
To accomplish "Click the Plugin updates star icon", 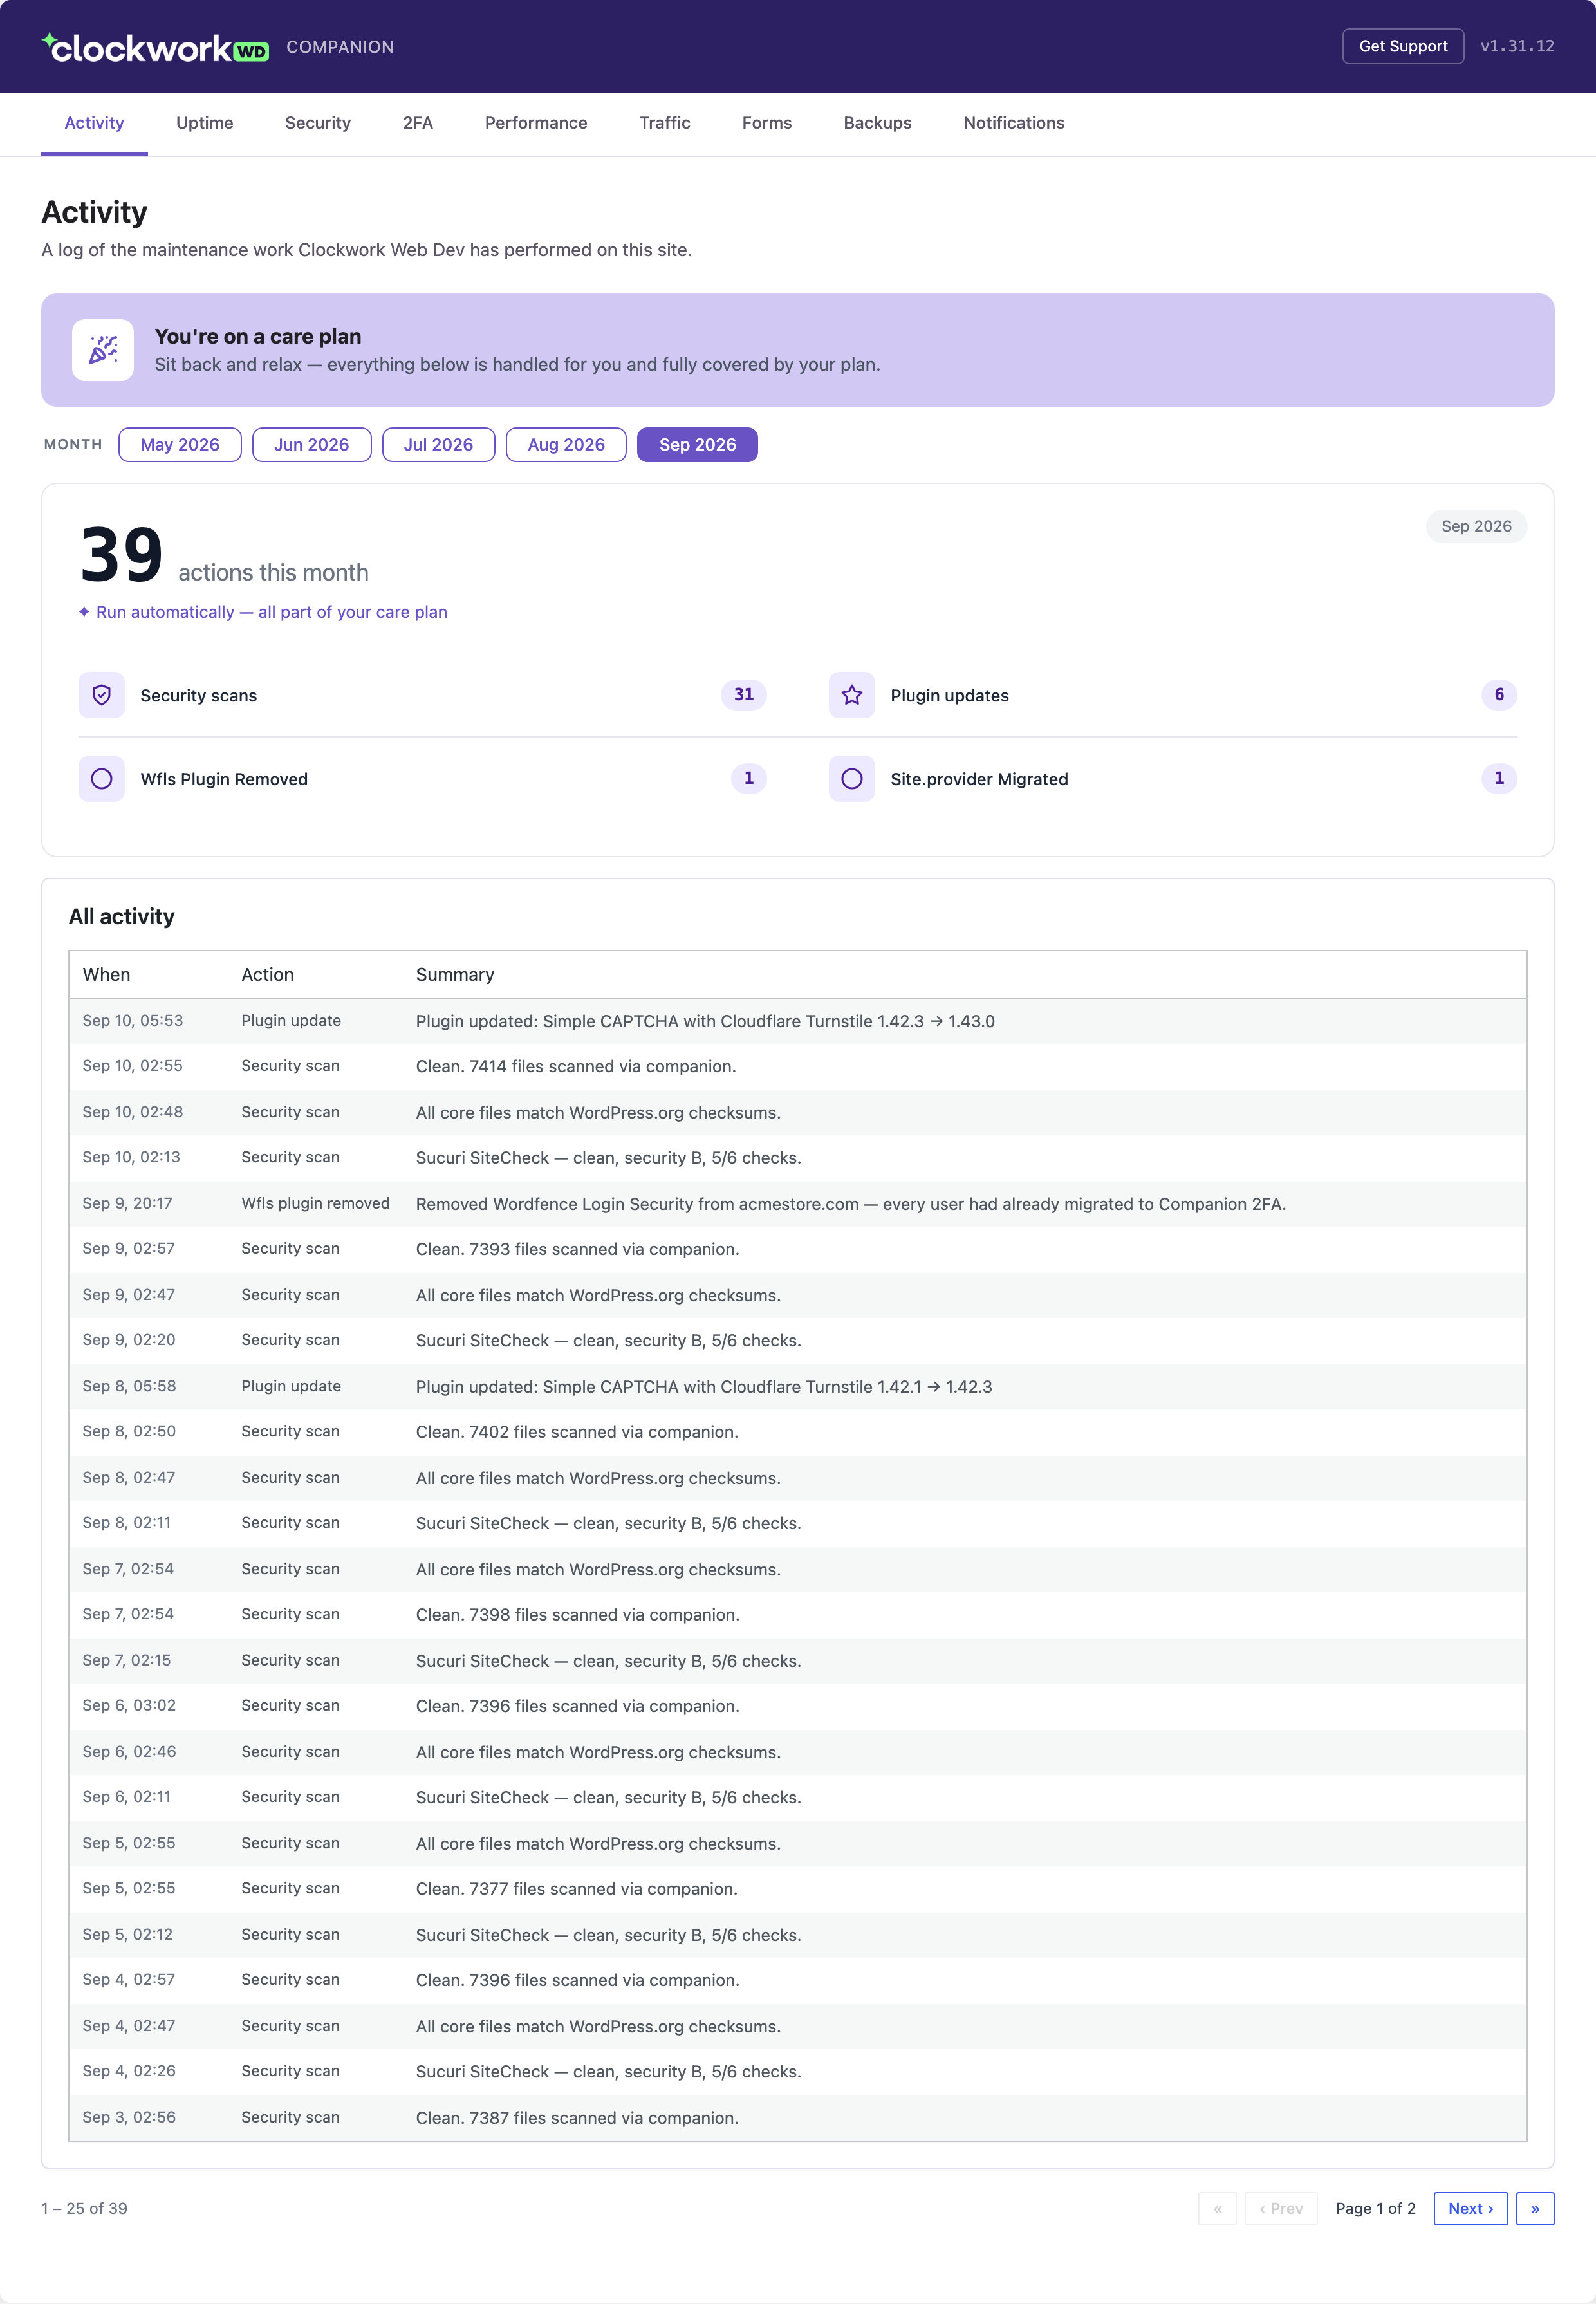I will pyautogui.click(x=852, y=695).
